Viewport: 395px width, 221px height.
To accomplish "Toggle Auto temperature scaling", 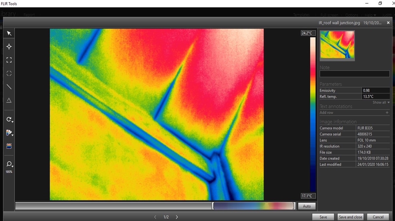I will click(306, 206).
